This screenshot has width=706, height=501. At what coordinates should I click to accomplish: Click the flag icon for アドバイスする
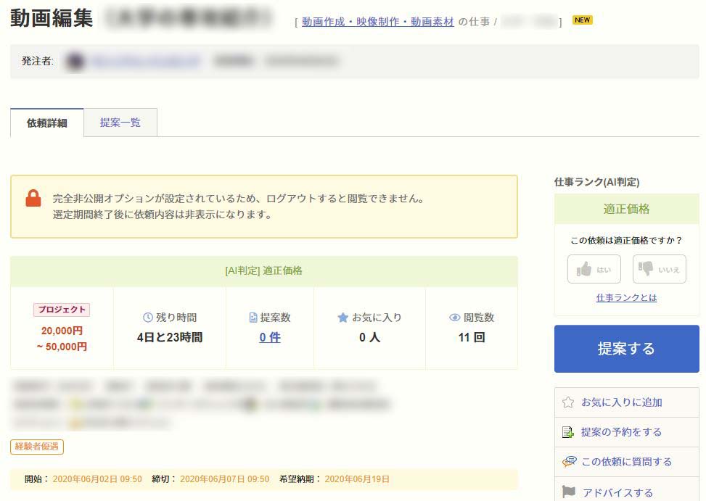pos(569,492)
